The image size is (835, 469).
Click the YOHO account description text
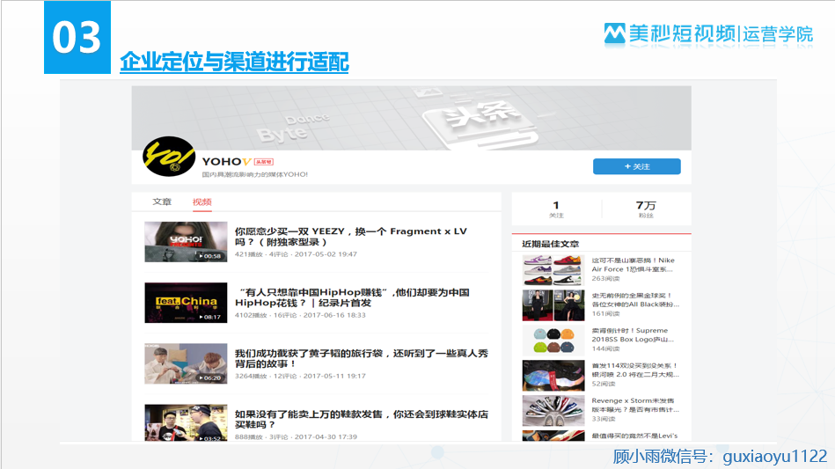click(254, 174)
